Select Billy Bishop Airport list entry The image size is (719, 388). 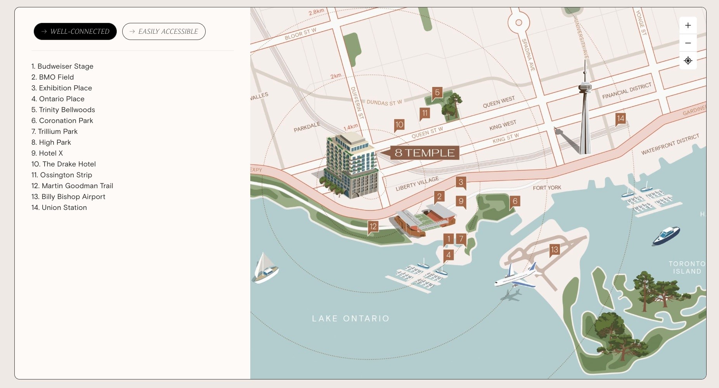tap(68, 197)
